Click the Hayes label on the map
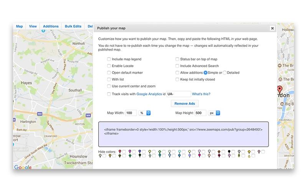307x192 pixels. pyautogui.click(x=26, y=83)
